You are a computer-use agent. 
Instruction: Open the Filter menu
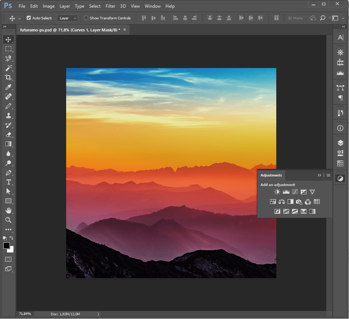click(110, 6)
